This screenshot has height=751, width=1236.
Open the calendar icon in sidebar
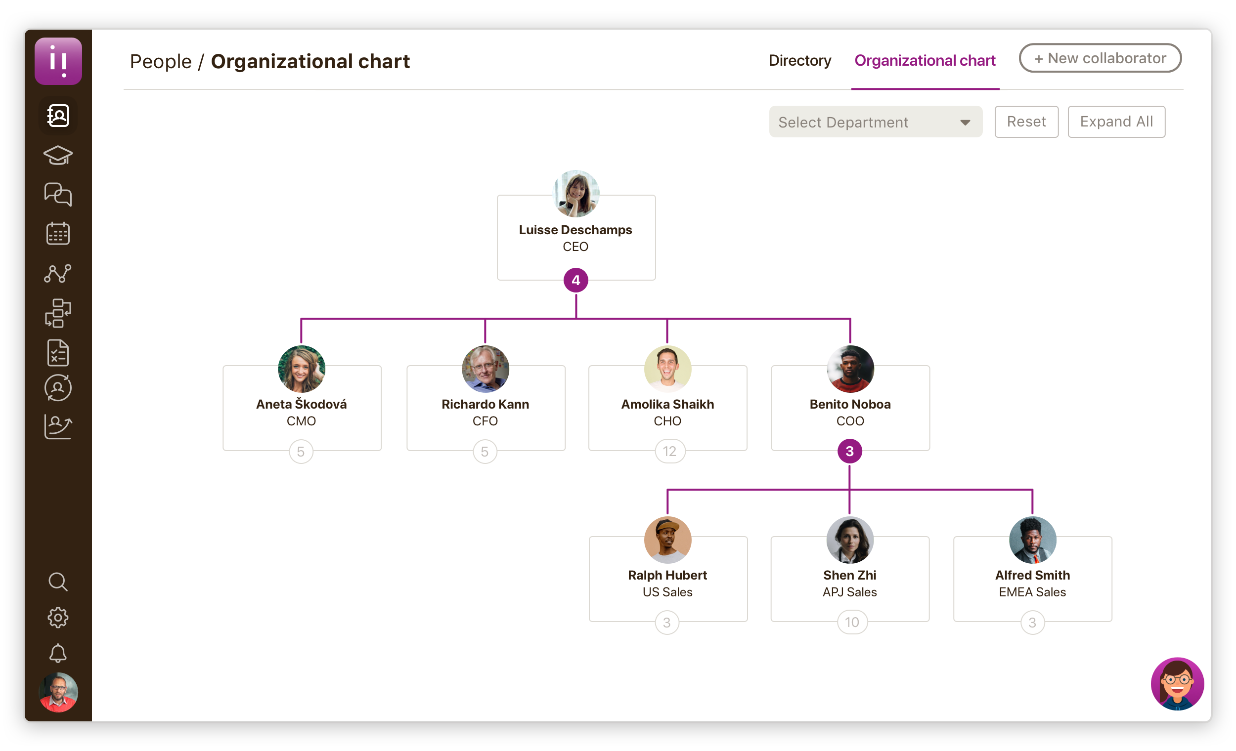click(58, 234)
